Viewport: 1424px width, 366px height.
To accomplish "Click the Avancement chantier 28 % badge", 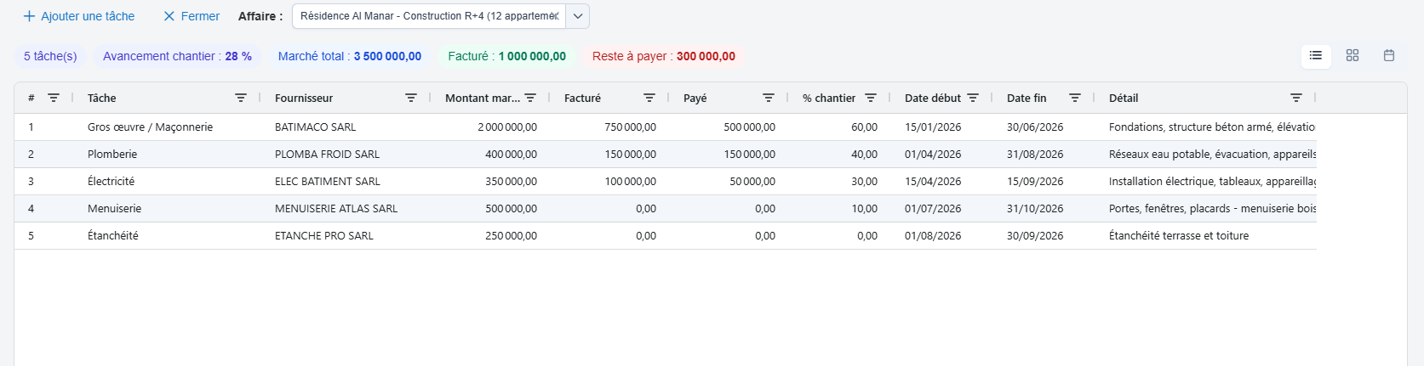I will (x=177, y=56).
